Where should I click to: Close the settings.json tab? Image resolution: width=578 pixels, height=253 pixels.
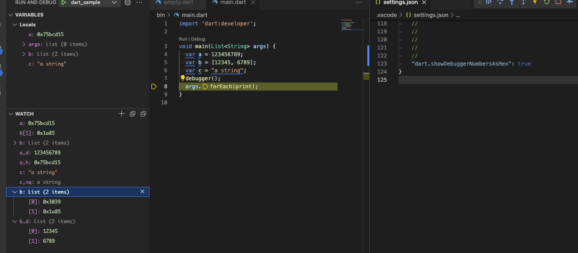click(424, 3)
